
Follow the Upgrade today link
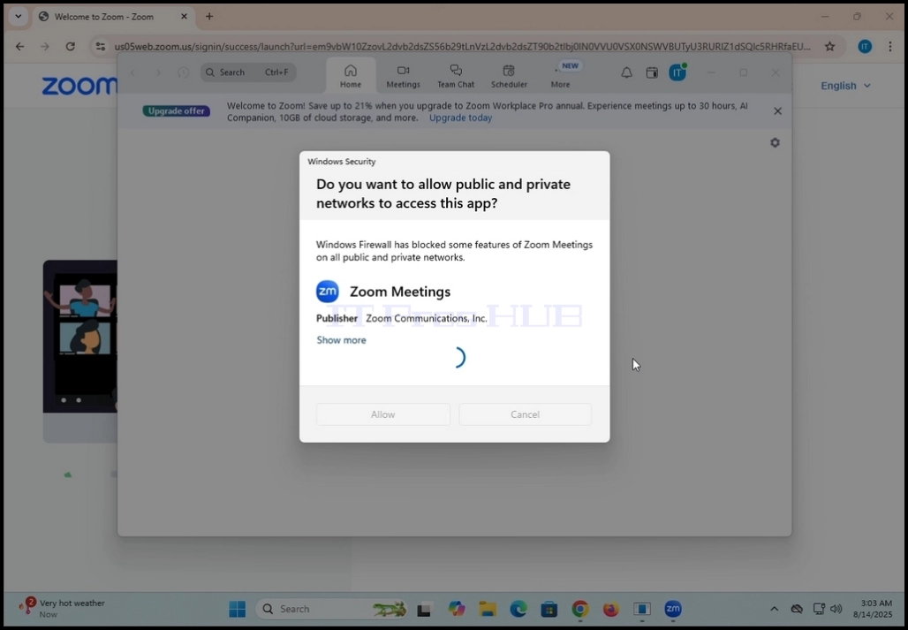pyautogui.click(x=460, y=118)
